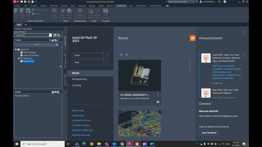Open Microsoft Edge from the taskbar
The image size is (262, 147).
tap(84, 144)
